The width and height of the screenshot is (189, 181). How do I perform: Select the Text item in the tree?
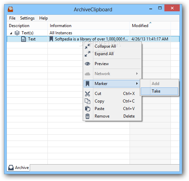tap(32, 39)
